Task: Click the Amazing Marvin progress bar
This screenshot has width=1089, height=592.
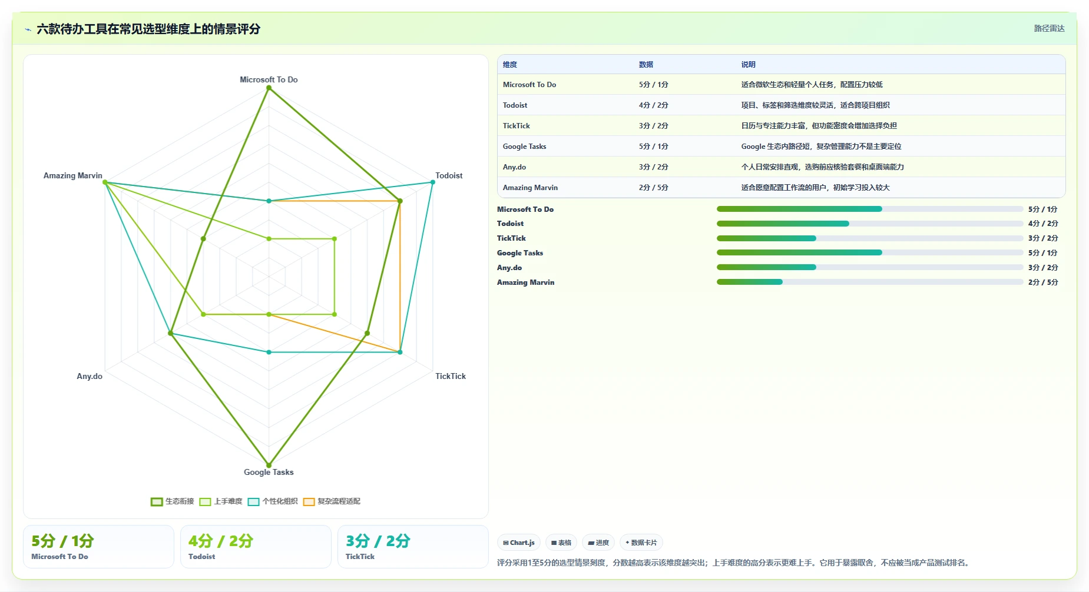Action: 870,282
